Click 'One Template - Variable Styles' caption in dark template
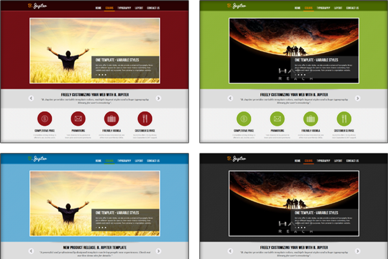 [317, 213]
